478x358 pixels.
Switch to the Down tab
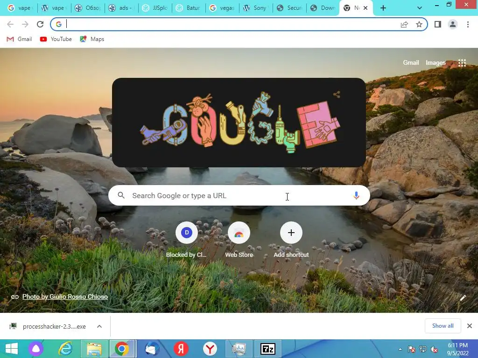323,8
